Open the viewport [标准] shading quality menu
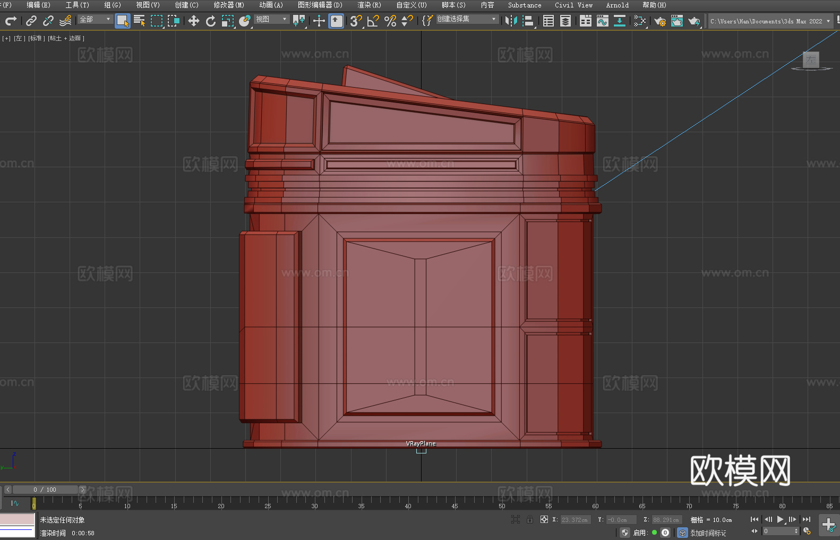Image resolution: width=840 pixels, height=540 pixels. 37,38
